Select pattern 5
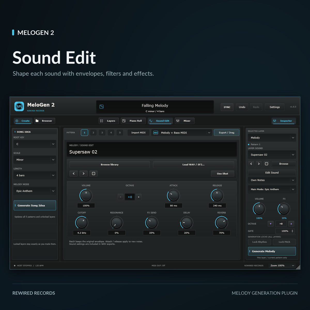The image size is (310, 310). (120, 133)
